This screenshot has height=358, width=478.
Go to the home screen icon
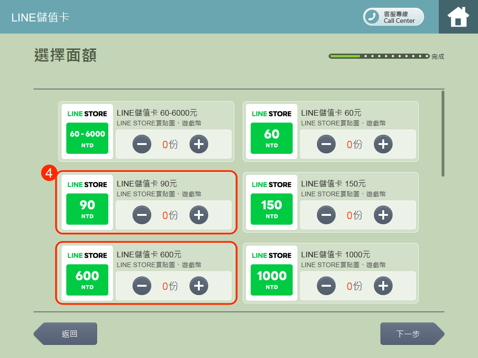point(458,17)
